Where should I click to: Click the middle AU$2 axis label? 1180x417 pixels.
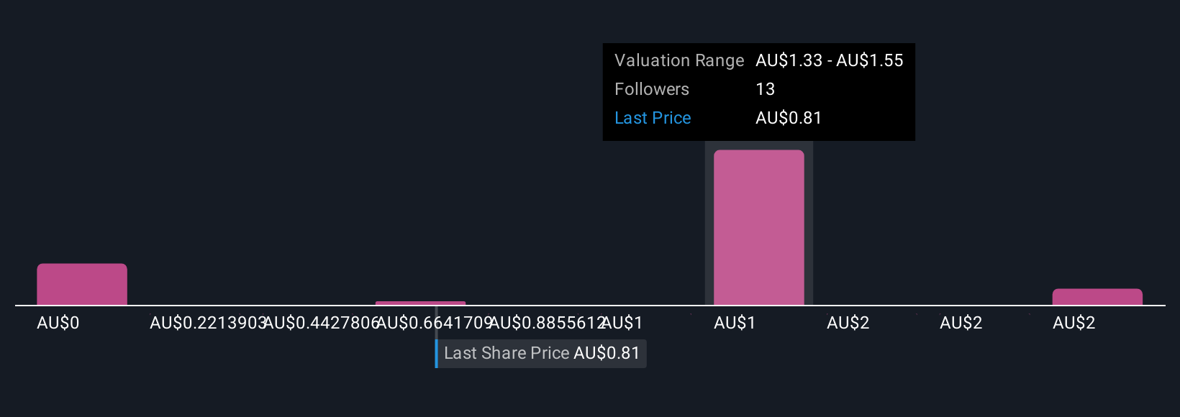[961, 323]
